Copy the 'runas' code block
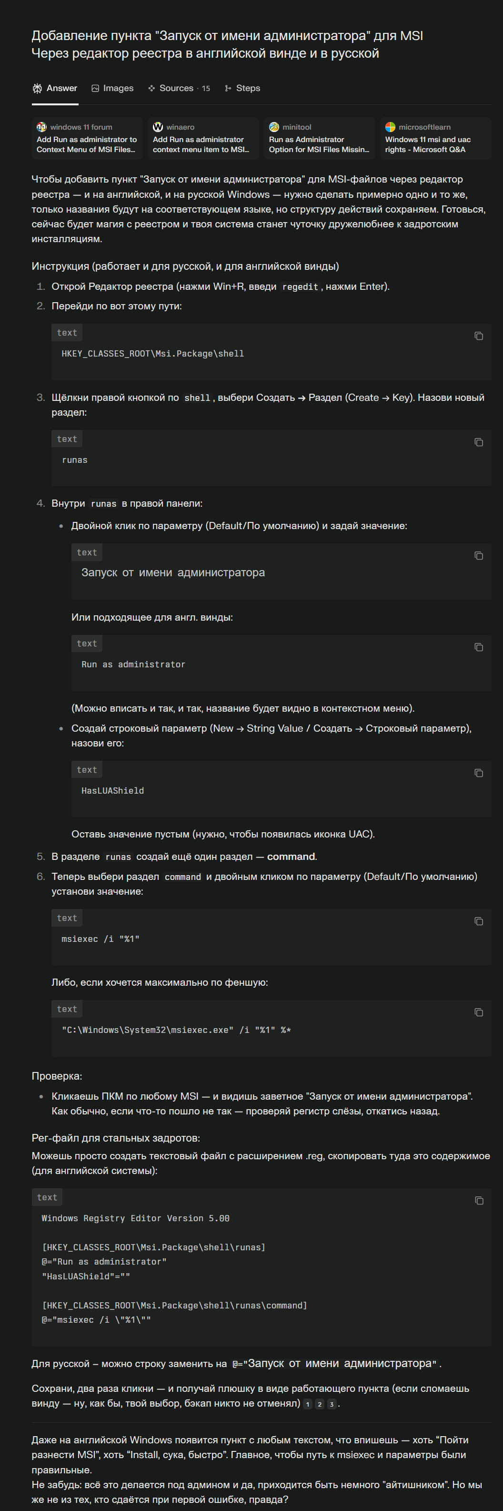Image resolution: width=503 pixels, height=1511 pixels. pos(478,442)
